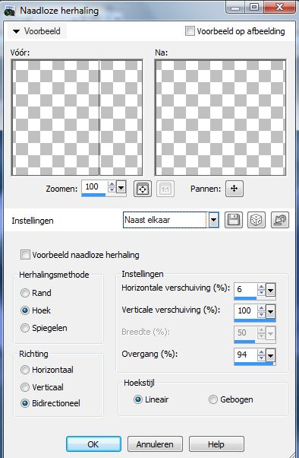Randomize parameters with the dice icon
299x458 pixels.
point(257,220)
